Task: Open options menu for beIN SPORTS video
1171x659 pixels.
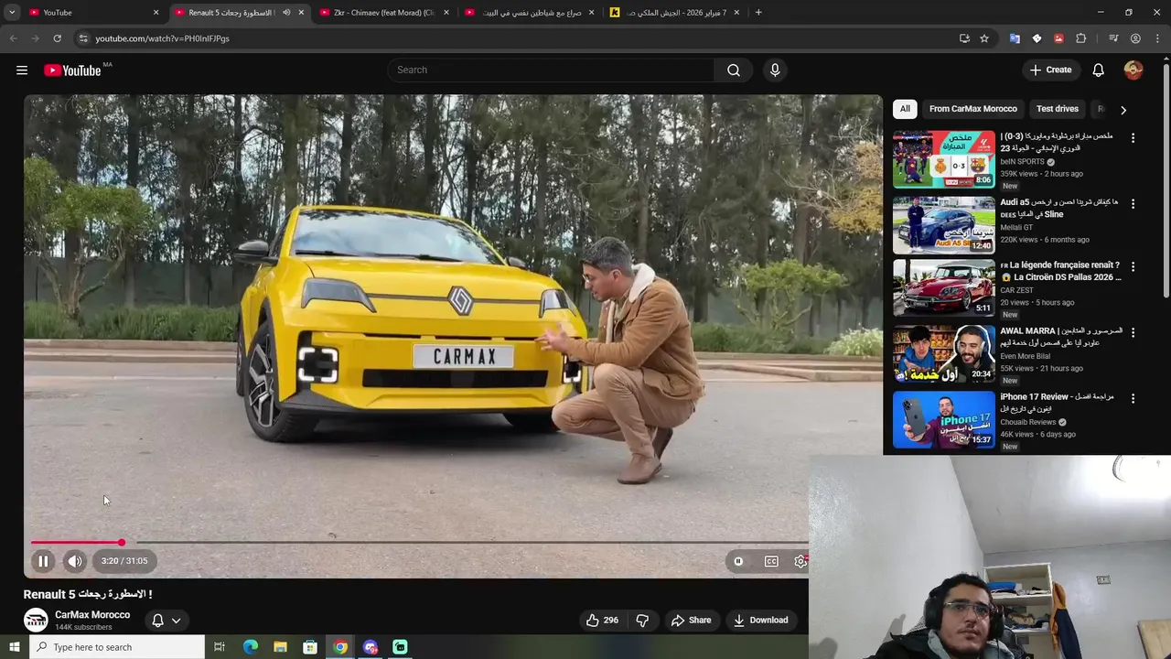Action: 1133,138
